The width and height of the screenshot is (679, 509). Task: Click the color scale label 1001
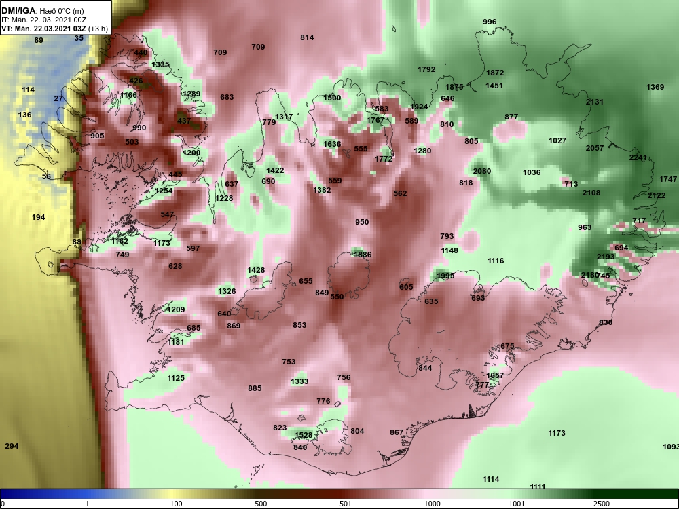pyautogui.click(x=517, y=504)
